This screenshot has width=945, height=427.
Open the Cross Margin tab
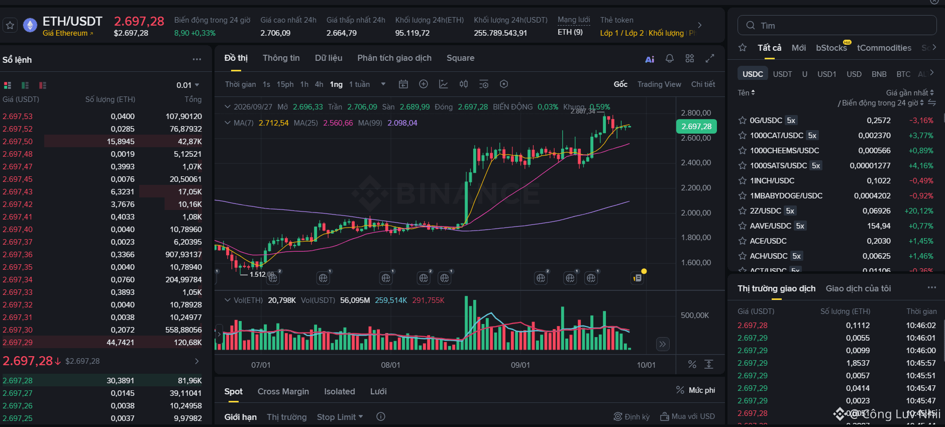coord(283,391)
